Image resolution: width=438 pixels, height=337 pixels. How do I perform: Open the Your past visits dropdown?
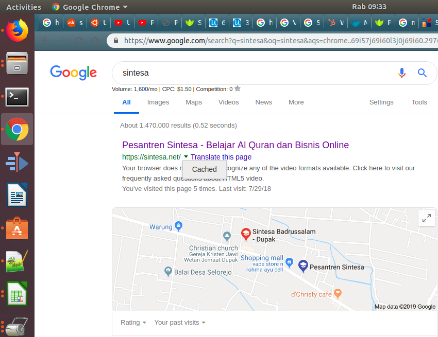(180, 323)
